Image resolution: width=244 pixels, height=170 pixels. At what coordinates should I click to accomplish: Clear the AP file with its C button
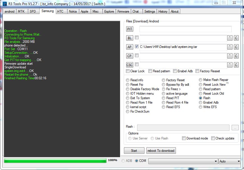pyautogui.click(x=236, y=47)
